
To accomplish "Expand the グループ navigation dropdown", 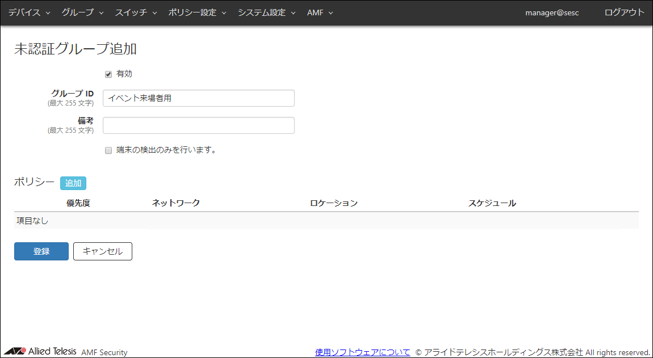I will tap(82, 12).
